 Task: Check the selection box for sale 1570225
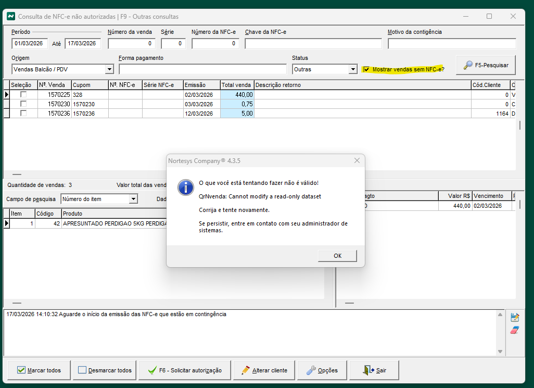point(23,95)
